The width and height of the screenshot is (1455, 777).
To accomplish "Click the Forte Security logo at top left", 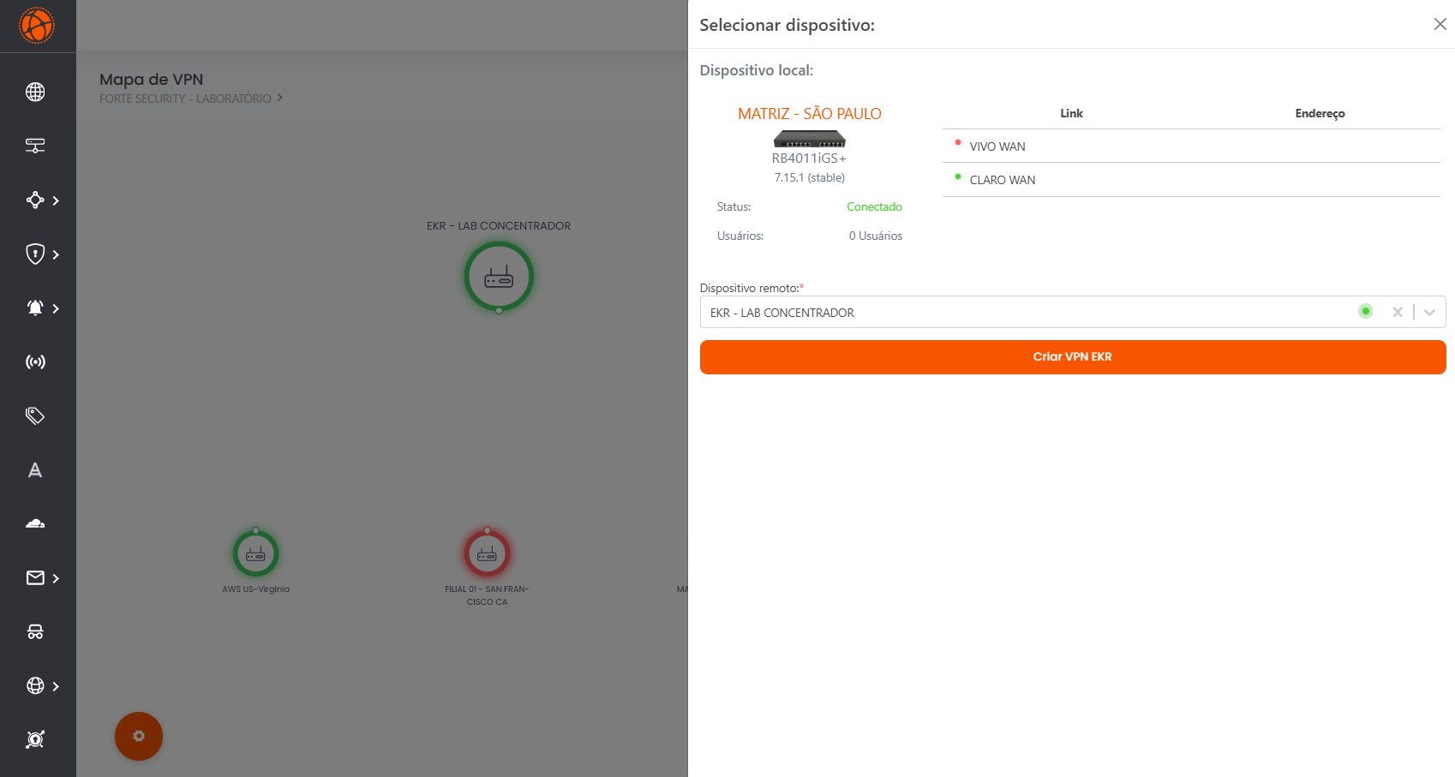I will (37, 26).
